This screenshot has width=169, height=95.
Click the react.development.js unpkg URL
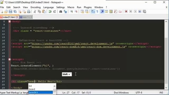72,44
